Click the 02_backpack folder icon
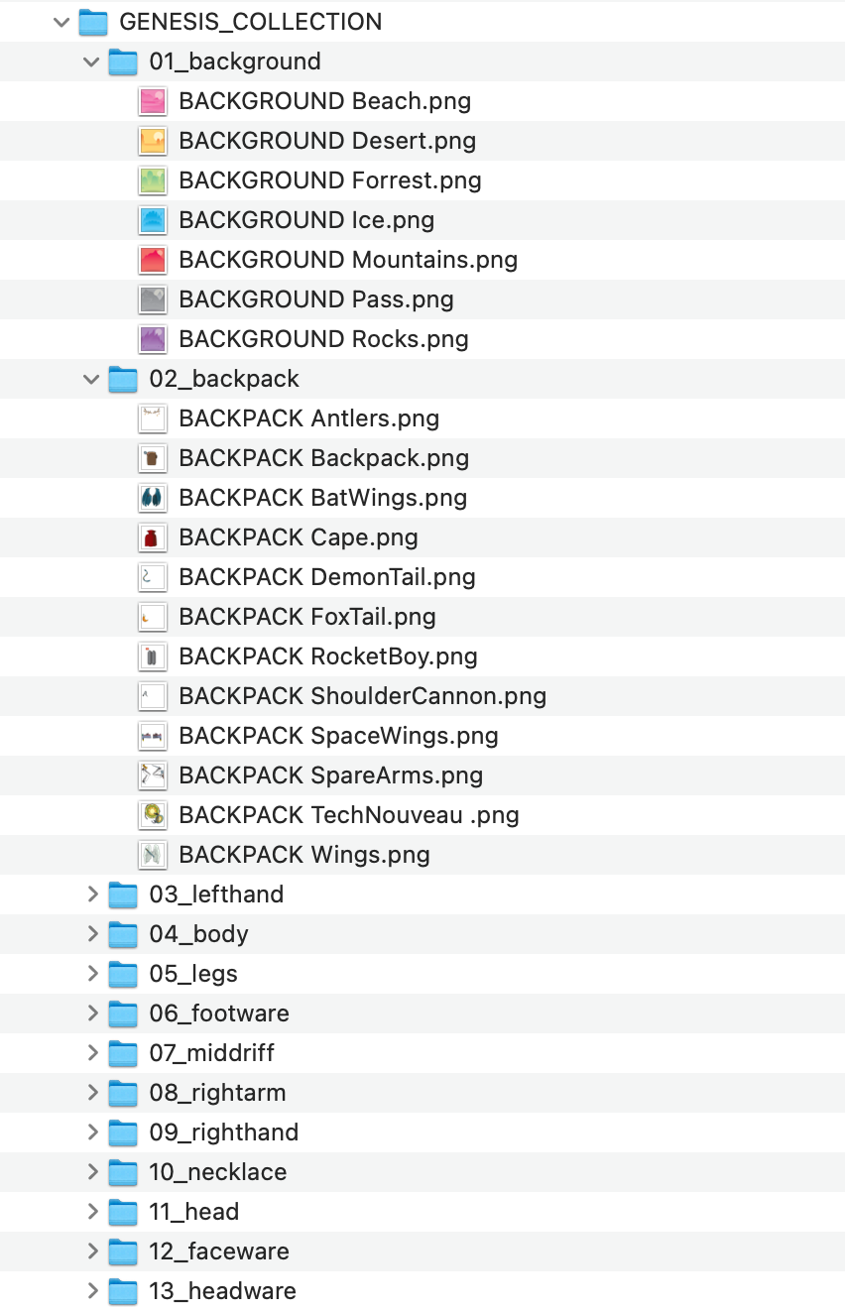Screen dimensions: 845x1311 122,379
